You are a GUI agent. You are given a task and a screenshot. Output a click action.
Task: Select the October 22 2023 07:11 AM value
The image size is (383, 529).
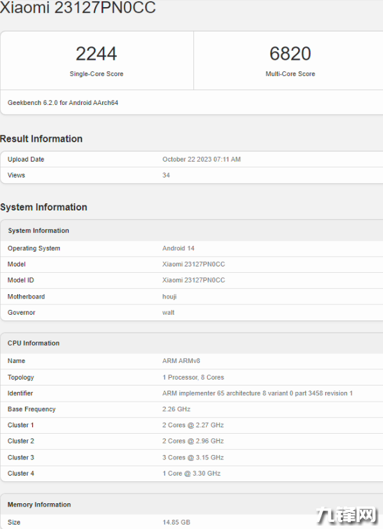[x=201, y=159]
